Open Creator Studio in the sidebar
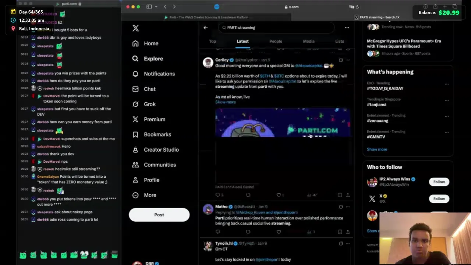Screen dimensions: 471x265 [x=155, y=149]
